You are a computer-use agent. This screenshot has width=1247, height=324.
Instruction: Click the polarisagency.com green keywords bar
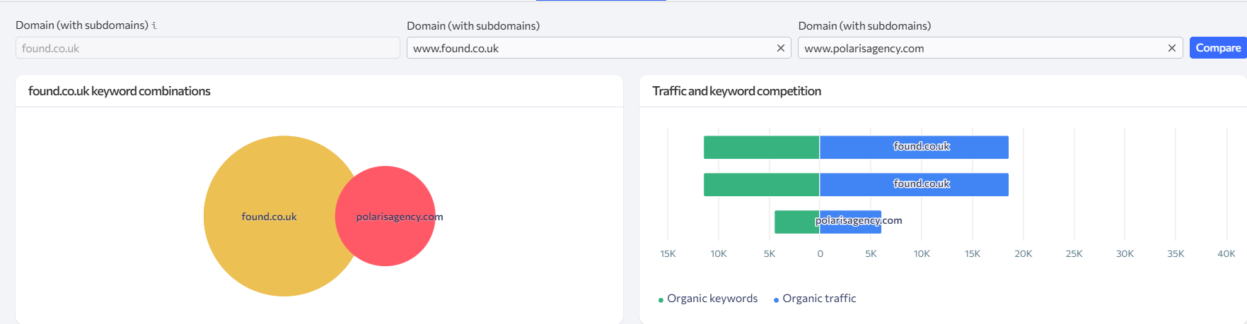coord(796,222)
